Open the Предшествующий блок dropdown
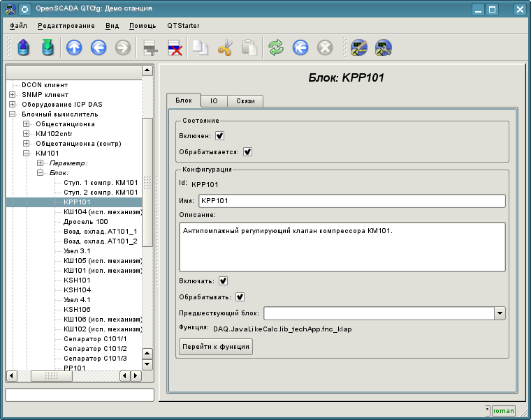 tap(500, 313)
